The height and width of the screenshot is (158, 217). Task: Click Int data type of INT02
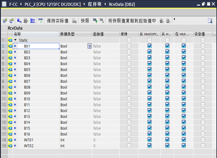(76, 146)
